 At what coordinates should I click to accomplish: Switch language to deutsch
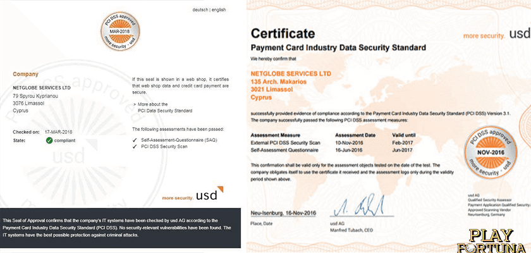[x=200, y=10]
